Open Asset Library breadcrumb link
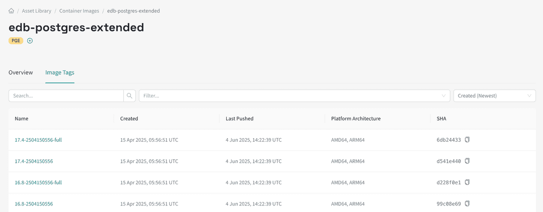This screenshot has height=212, width=543. (x=37, y=11)
